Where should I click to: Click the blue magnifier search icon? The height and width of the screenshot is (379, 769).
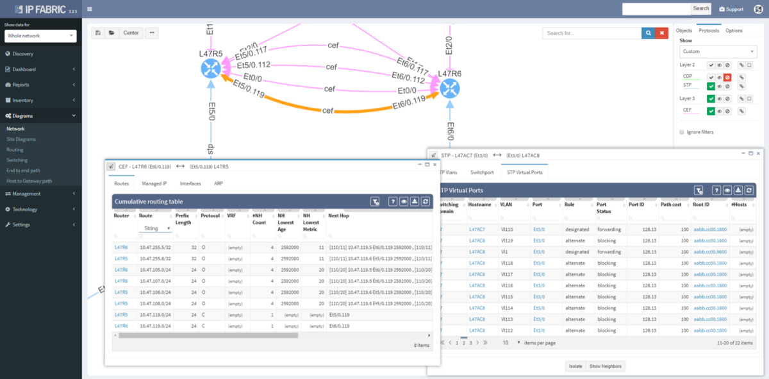click(648, 33)
